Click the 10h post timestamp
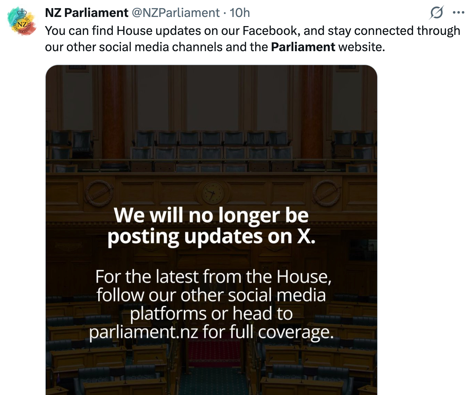 point(240,13)
